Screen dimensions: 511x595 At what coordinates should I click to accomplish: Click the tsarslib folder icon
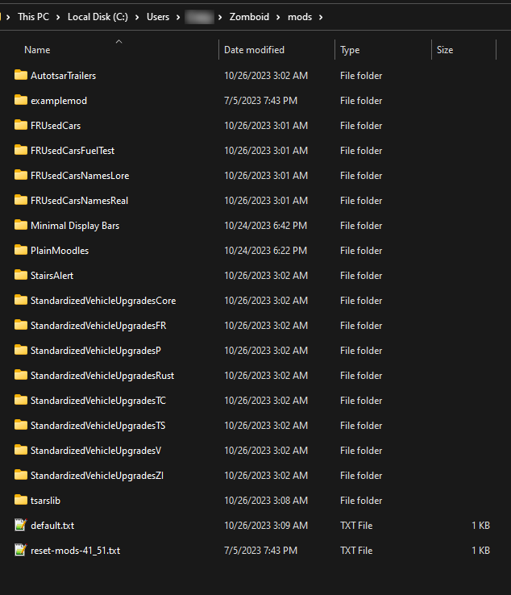click(21, 500)
